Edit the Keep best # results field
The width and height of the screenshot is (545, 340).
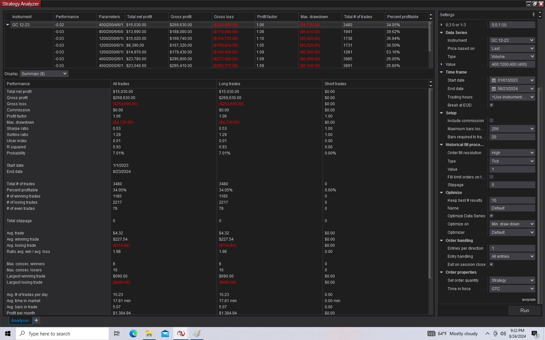(x=512, y=200)
